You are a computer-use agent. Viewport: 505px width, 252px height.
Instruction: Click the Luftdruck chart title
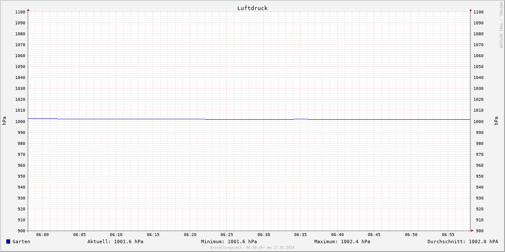(x=252, y=8)
